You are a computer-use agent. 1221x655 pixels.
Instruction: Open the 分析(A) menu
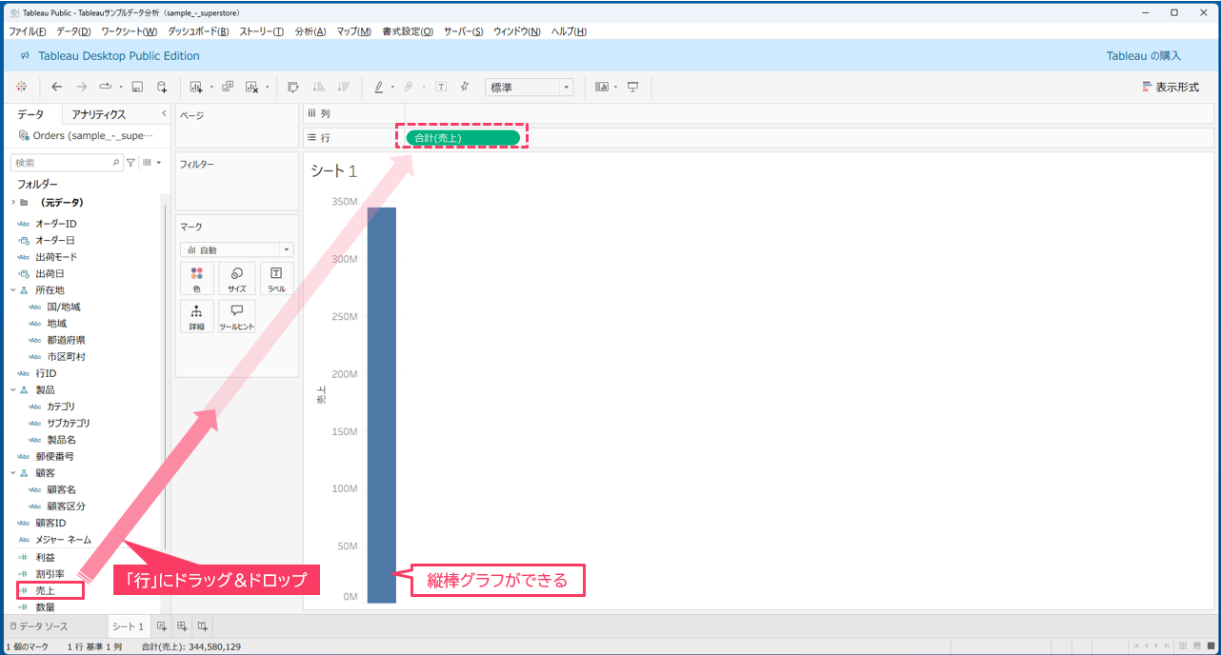(x=310, y=31)
